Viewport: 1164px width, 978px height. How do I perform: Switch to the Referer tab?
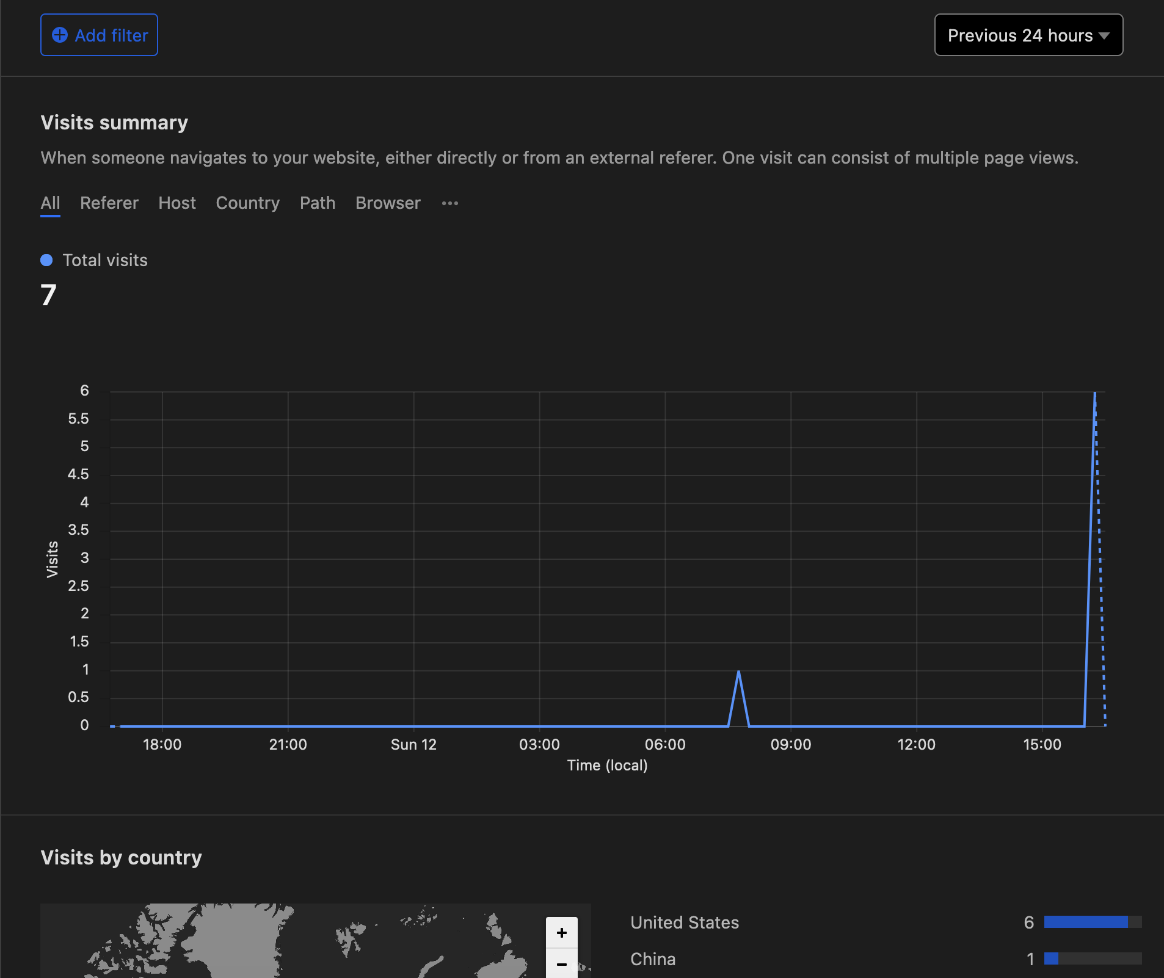click(x=109, y=203)
